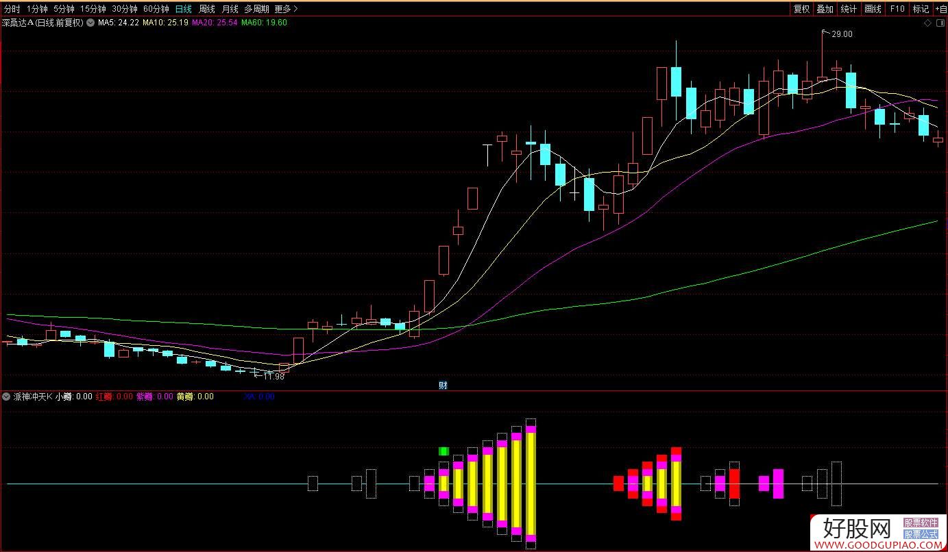Screen dimensions: 948x552
Task: Click the 紫蹲: 0.00 value
Action: point(155,397)
